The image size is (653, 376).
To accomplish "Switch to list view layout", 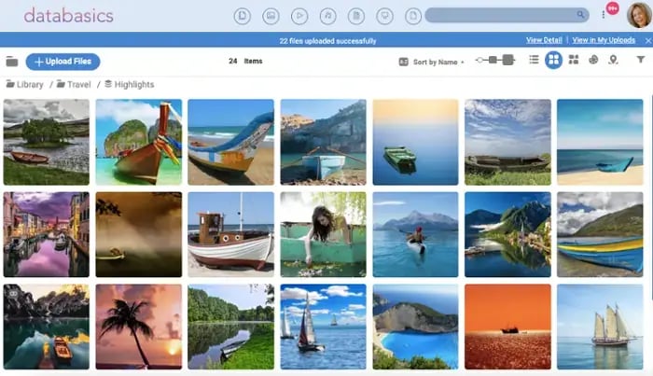I will tap(534, 60).
